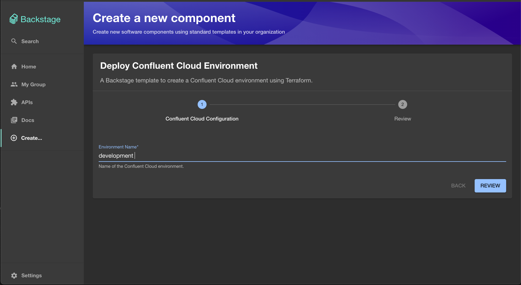This screenshot has width=521, height=285.
Task: Click the helper text below Environment Name
Action: point(141,166)
